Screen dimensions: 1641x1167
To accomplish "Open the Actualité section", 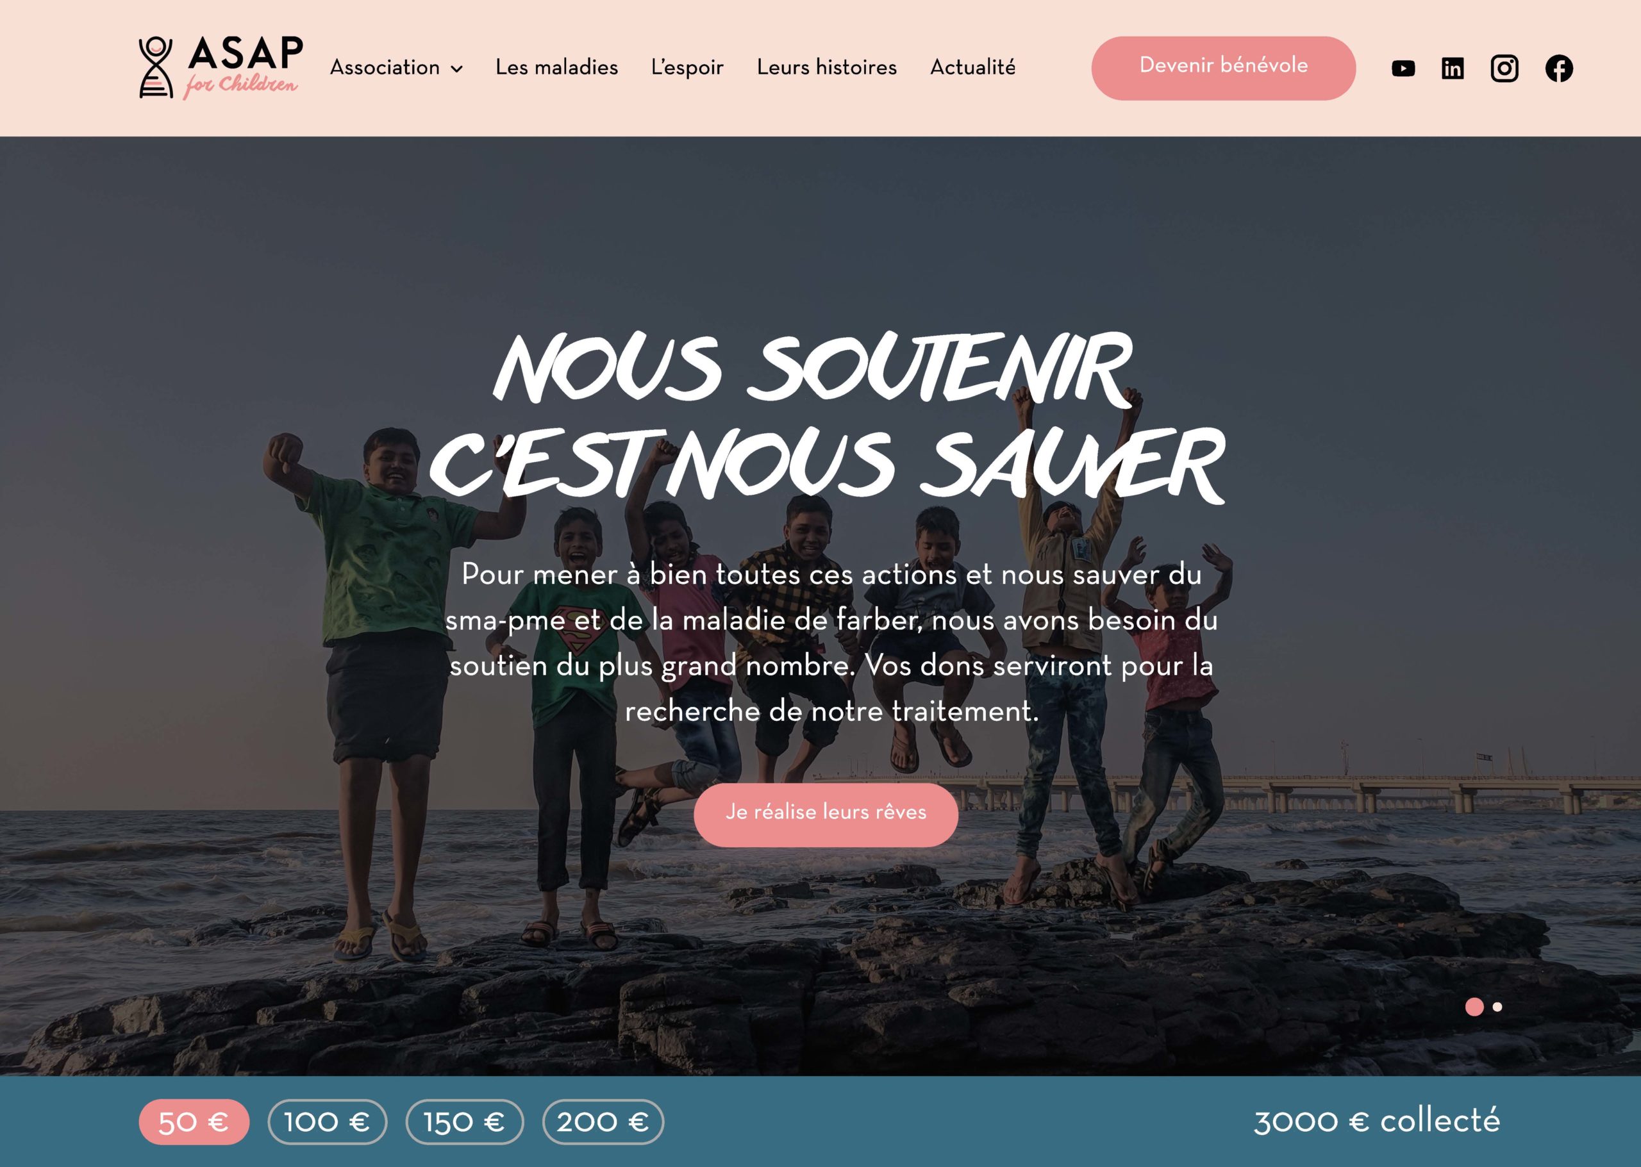I will coord(972,67).
